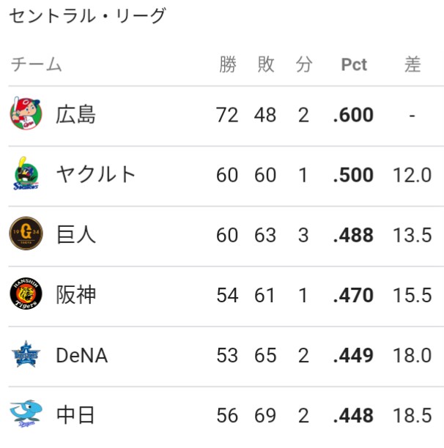Select the 勝 wins column header

pos(228,64)
